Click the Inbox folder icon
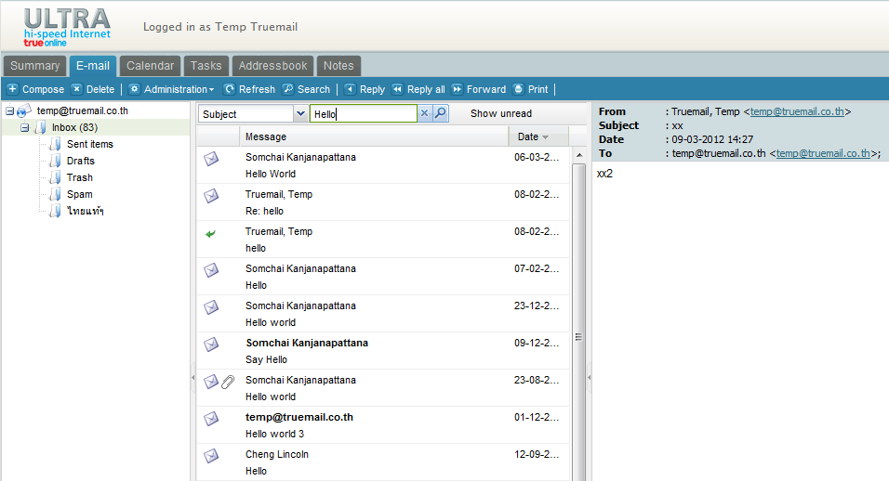The image size is (889, 481). (x=40, y=127)
